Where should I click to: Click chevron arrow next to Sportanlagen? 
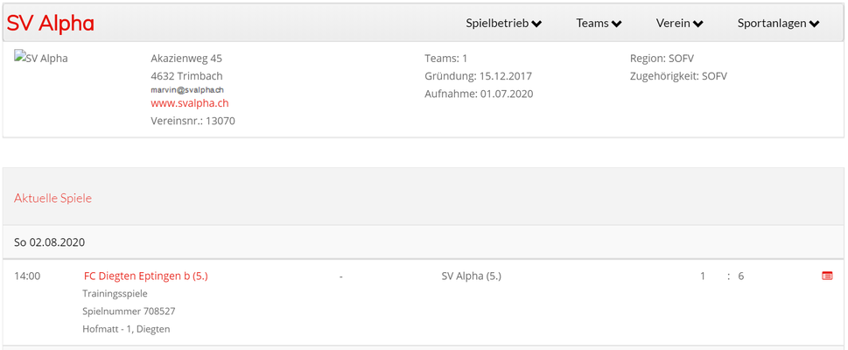pos(814,24)
